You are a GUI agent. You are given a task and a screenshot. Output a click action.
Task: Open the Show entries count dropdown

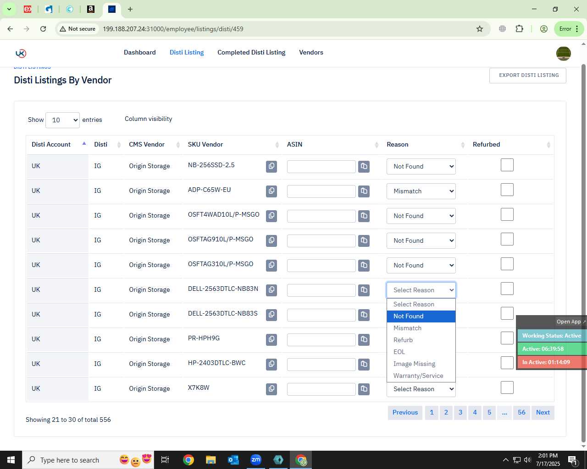point(62,120)
